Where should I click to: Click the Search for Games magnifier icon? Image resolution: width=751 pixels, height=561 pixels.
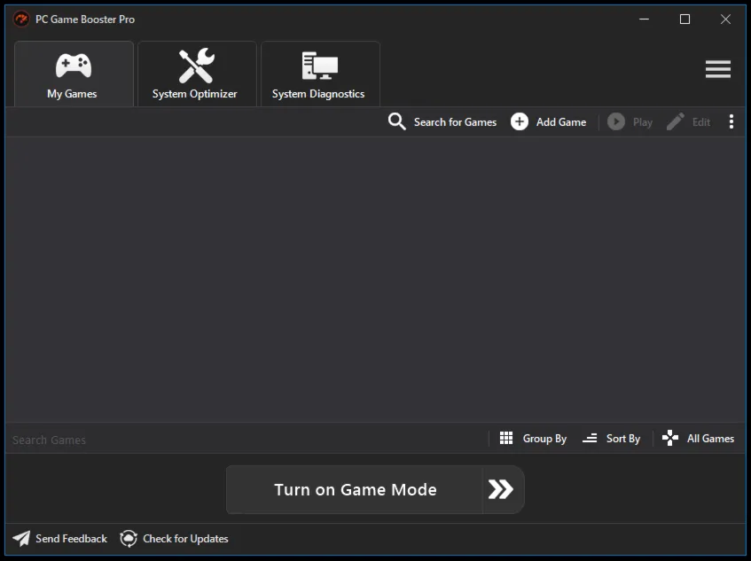tap(396, 121)
